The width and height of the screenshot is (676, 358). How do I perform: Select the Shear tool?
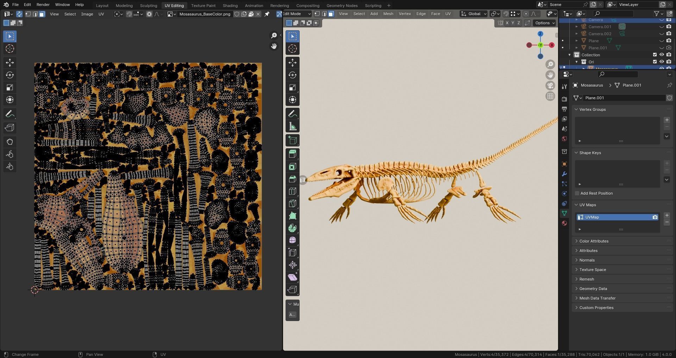(293, 277)
